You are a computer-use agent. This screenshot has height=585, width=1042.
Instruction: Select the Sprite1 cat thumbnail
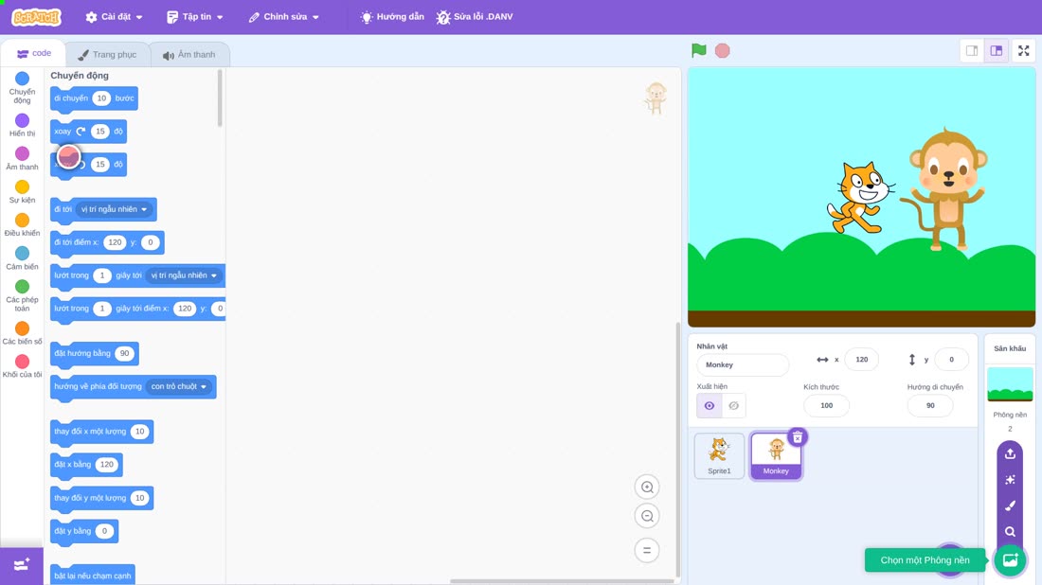pyautogui.click(x=719, y=455)
